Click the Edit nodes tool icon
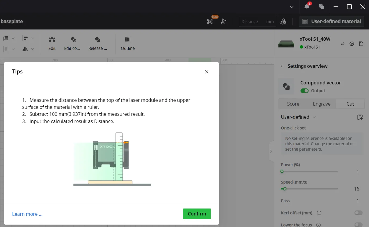369x227 pixels. [x=52, y=40]
